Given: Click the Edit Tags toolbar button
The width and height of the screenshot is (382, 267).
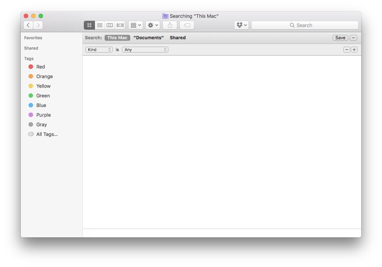Looking at the screenshot, I should point(187,25).
